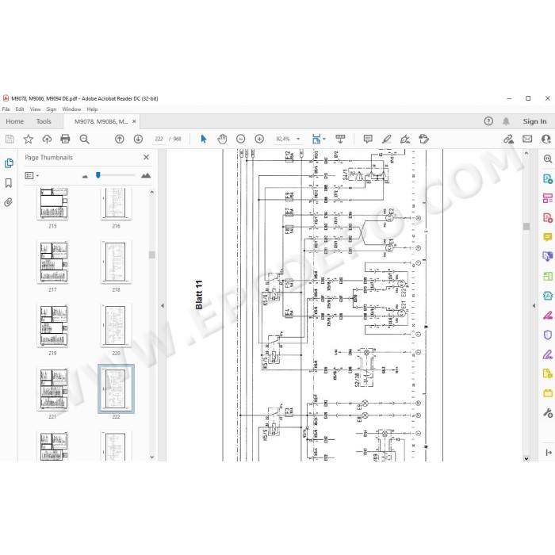The width and height of the screenshot is (555, 555).
Task: Select page 219 thumbnail
Action: coord(52,326)
